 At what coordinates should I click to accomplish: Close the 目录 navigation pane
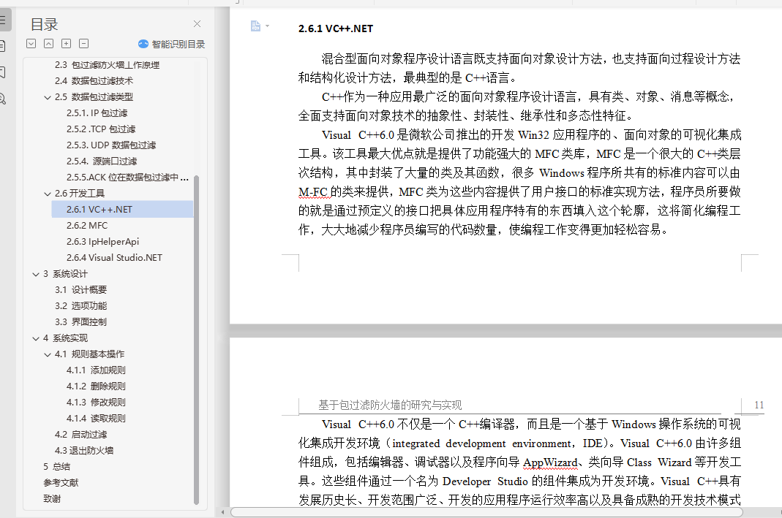pyautogui.click(x=197, y=24)
